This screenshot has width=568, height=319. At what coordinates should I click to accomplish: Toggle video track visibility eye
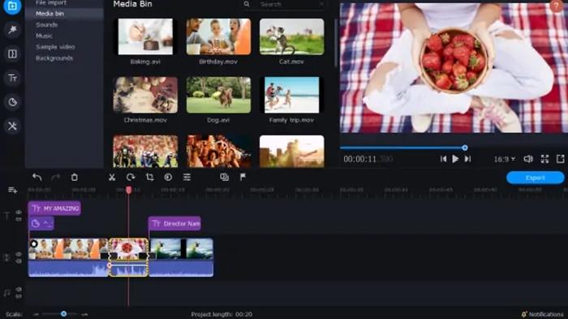click(19, 255)
